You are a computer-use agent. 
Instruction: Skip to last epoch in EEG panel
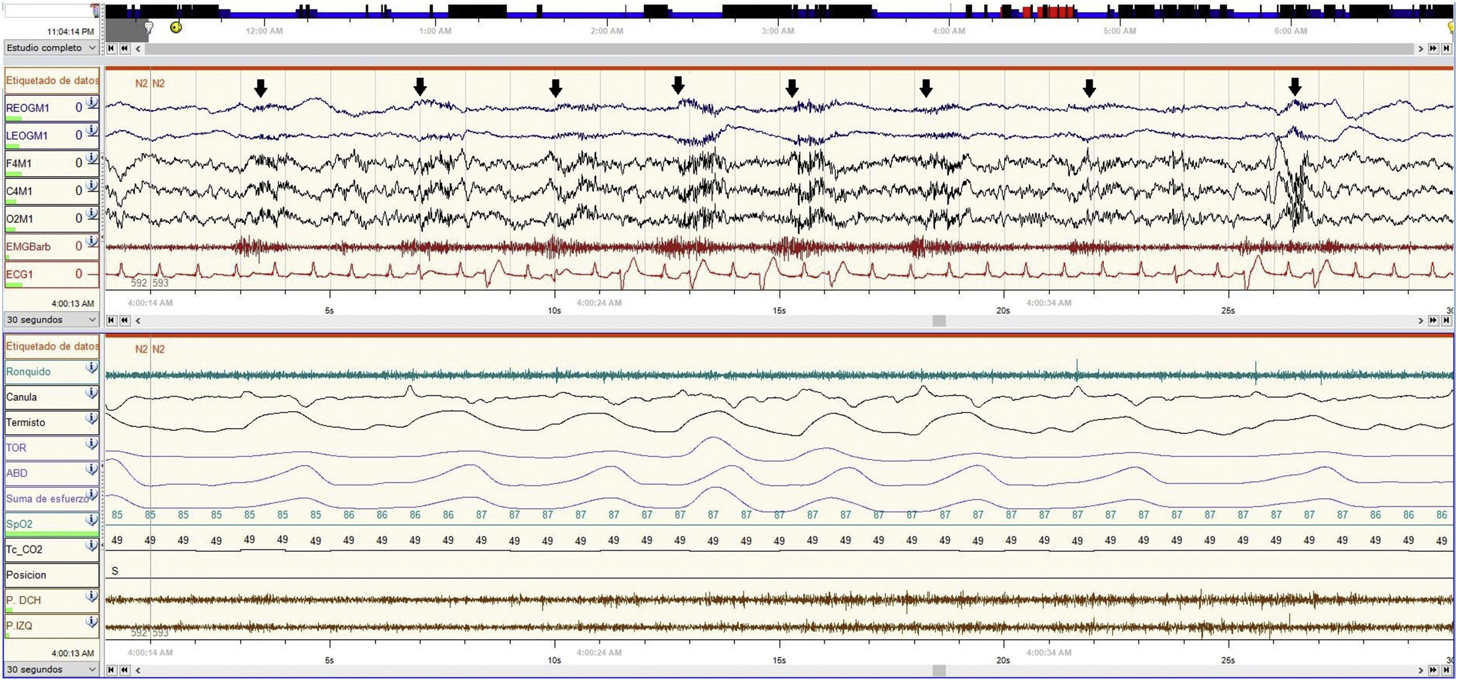[1446, 320]
